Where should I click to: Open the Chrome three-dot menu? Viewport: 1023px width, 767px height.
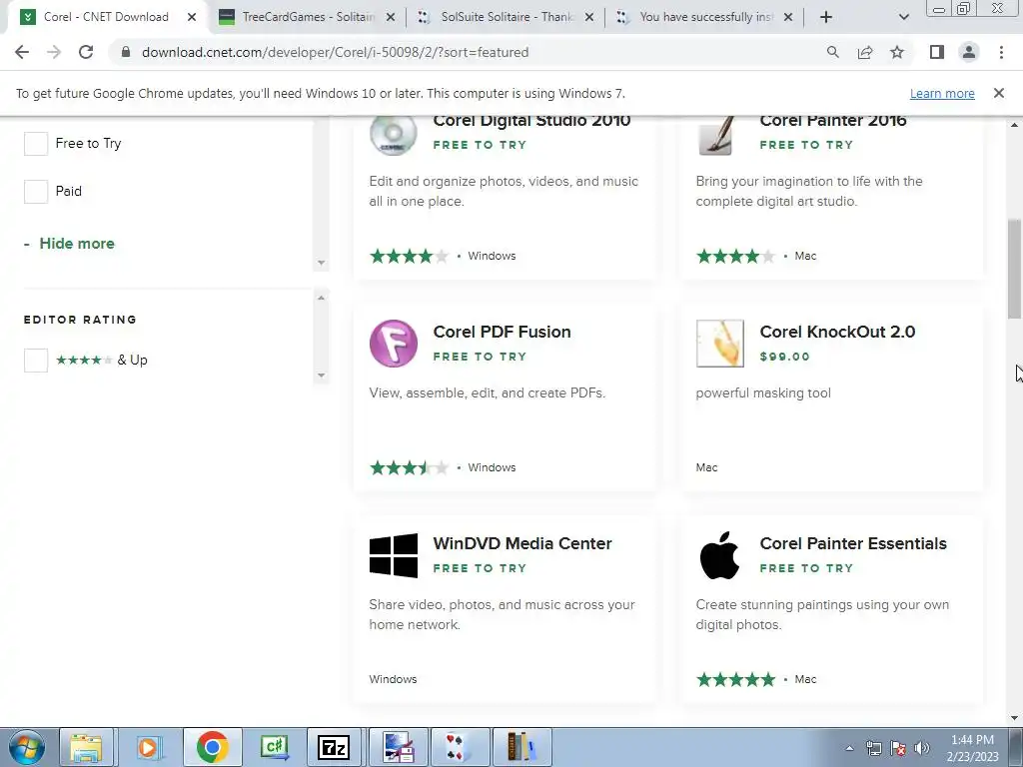(1001, 52)
